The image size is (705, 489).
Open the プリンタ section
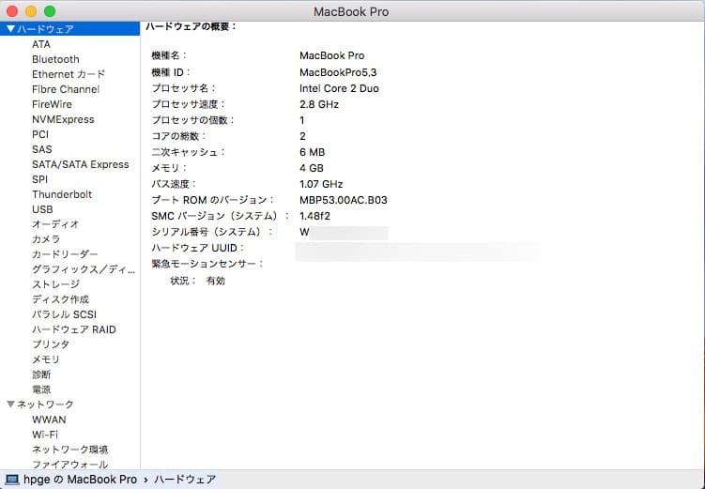51,344
